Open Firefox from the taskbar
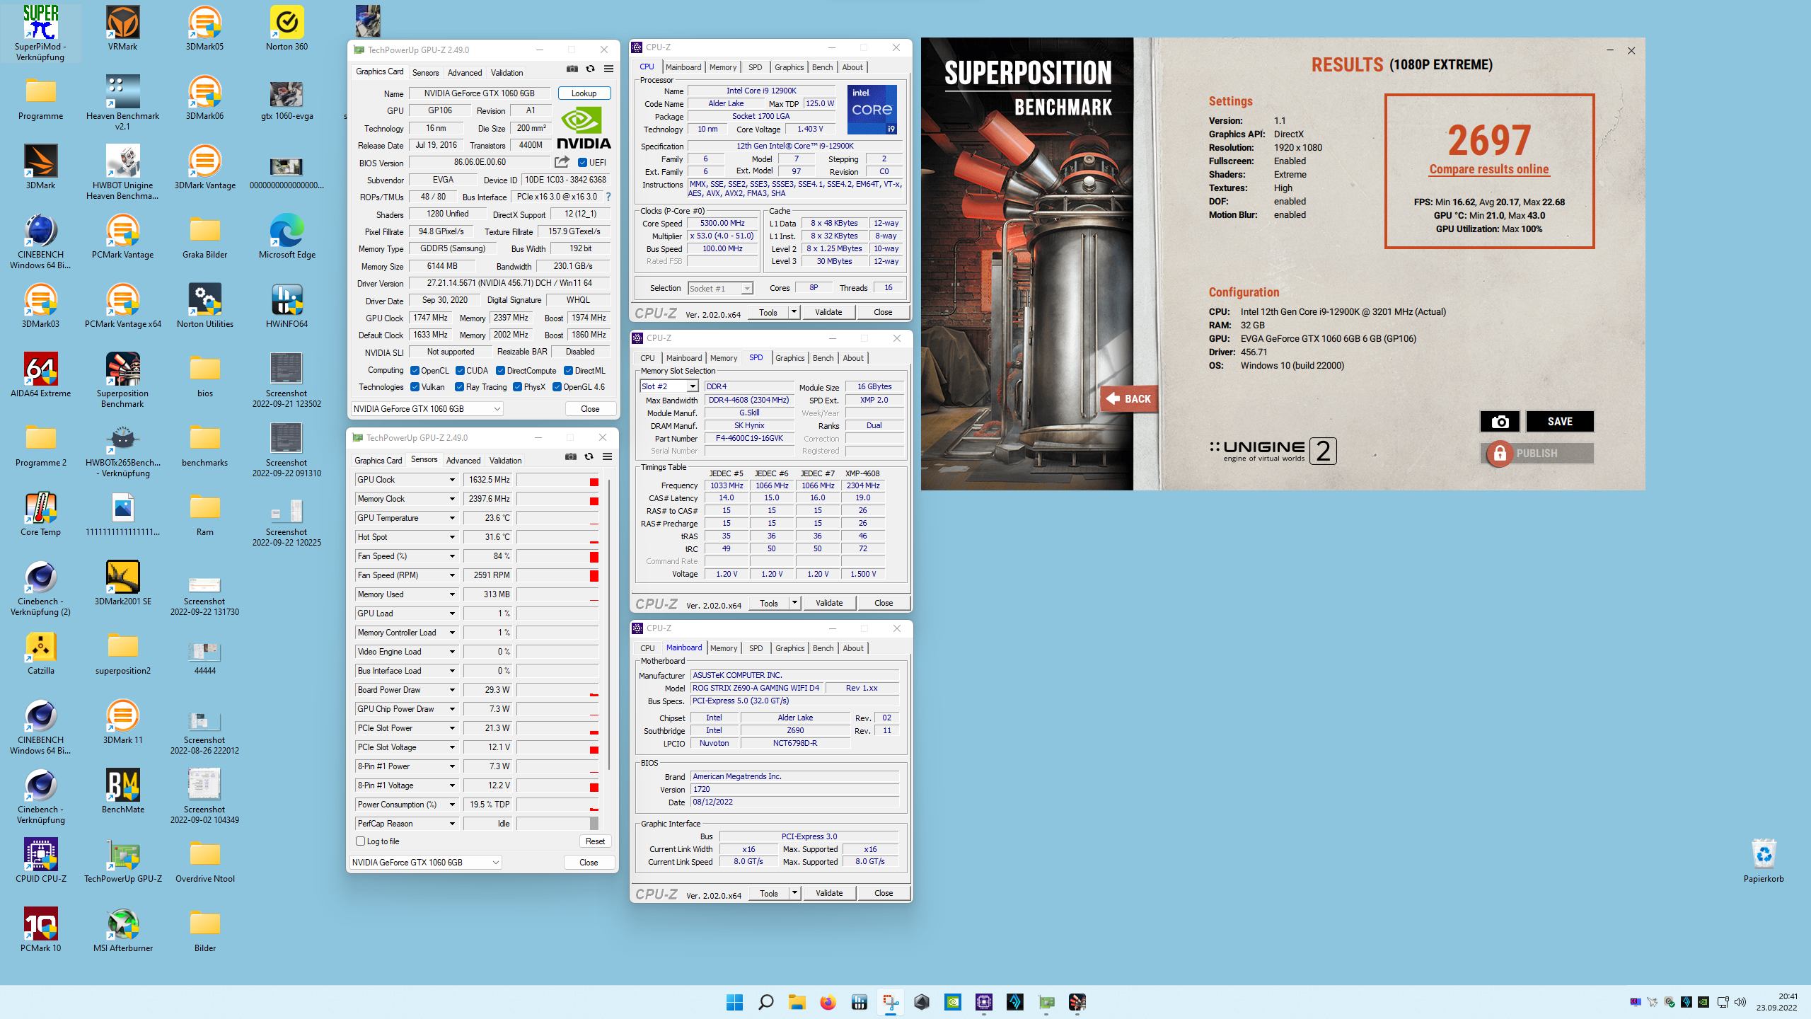Image resolution: width=1811 pixels, height=1019 pixels. [x=828, y=1002]
